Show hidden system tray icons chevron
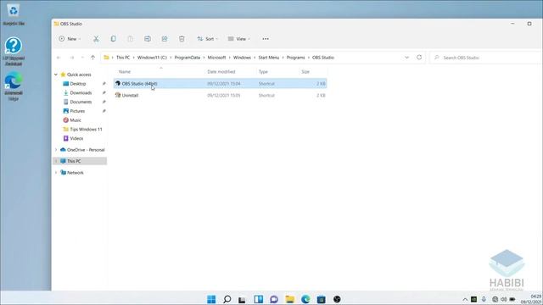The width and height of the screenshot is (543, 305). (x=465, y=299)
